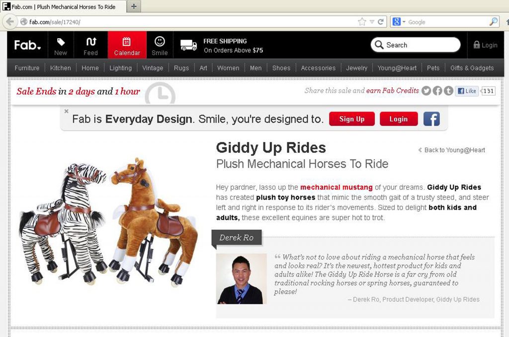Viewport: 509px width, 337px height.
Task: Click the magnifier icon in Fab search
Action: [379, 45]
